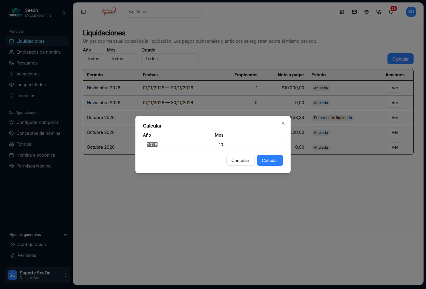Go to Liquidaciones in the sidebar
The width and height of the screenshot is (426, 289).
point(38,41)
